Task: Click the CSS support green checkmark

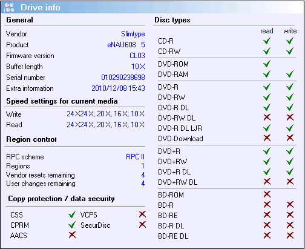Action: tap(72, 214)
